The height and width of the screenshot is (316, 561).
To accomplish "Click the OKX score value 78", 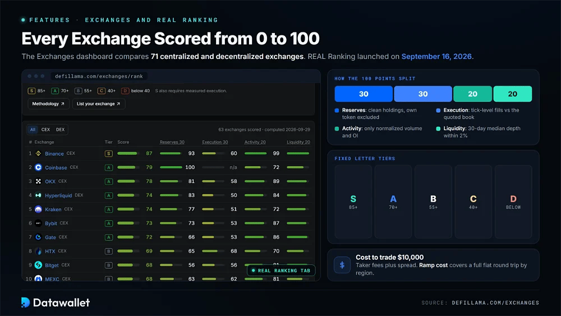I will pos(149,181).
